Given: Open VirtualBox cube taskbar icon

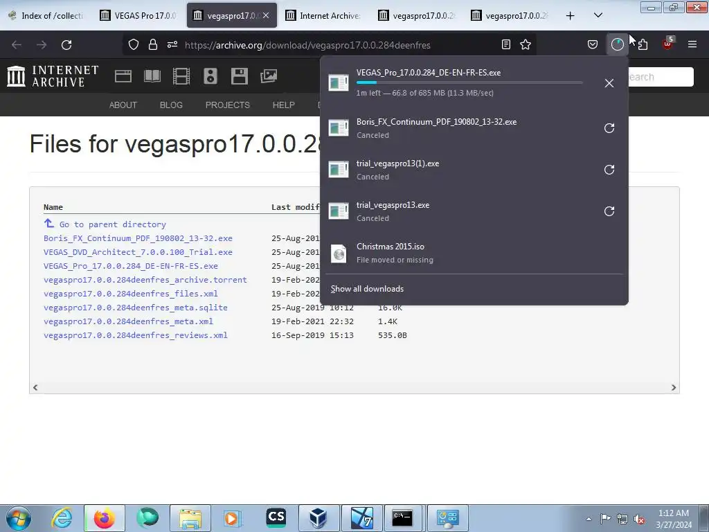Looking at the screenshot, I should click(318, 518).
